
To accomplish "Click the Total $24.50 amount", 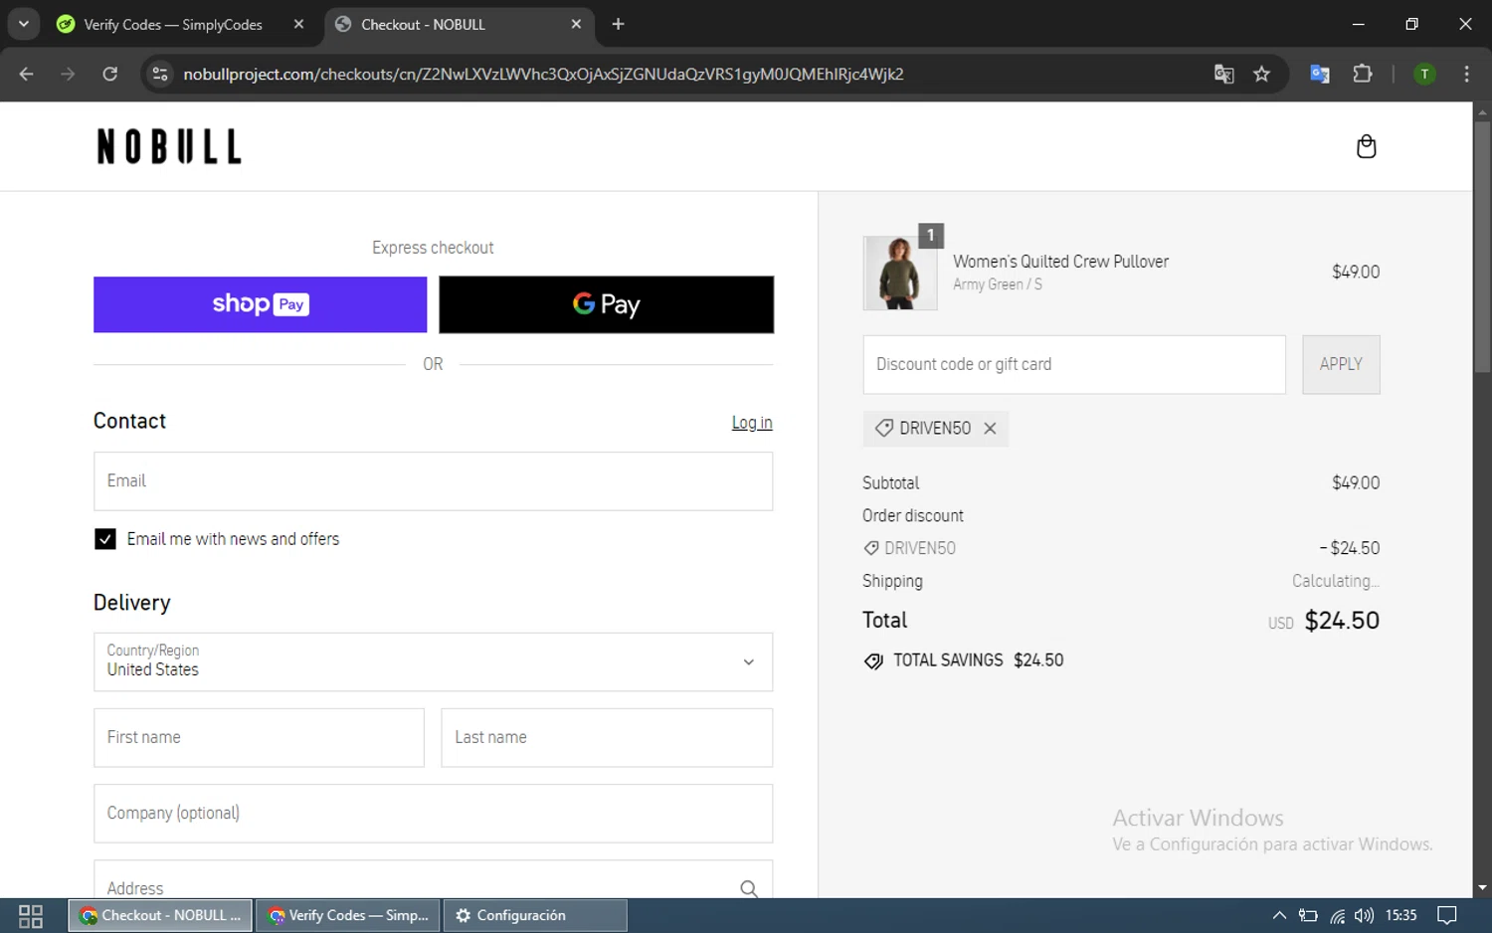I will 1342,621.
